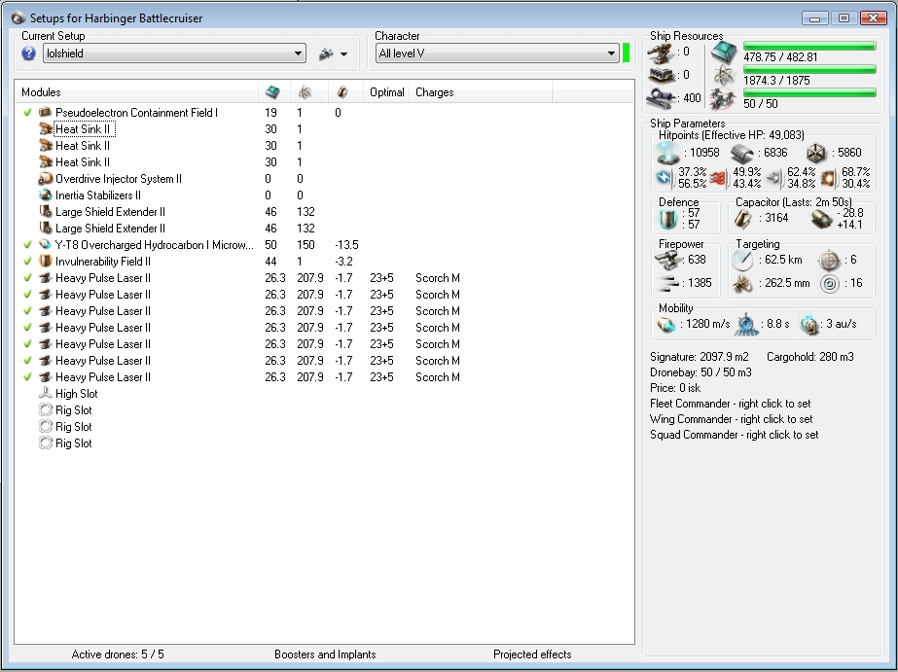Click the shield hitpoints icon showing 10958
The height and width of the screenshot is (672, 898).
coord(668,153)
